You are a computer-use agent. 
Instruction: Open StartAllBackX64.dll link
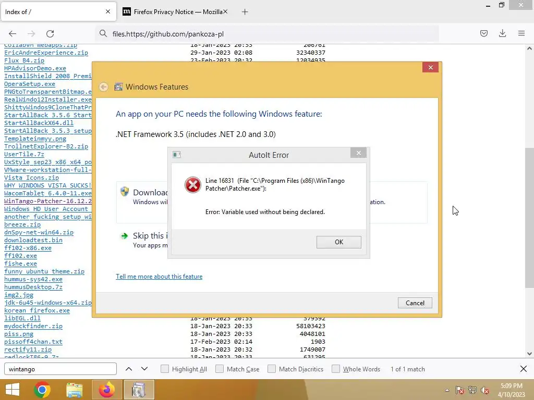(x=39, y=123)
